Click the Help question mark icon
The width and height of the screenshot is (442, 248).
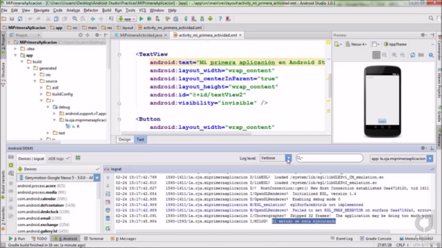click(x=220, y=19)
